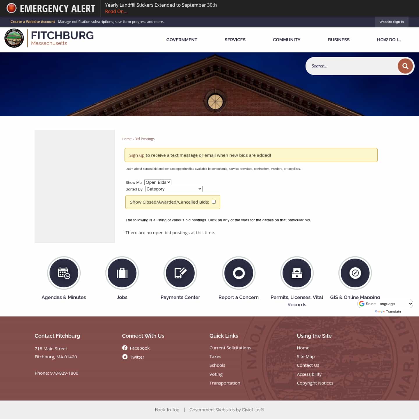The image size is (419, 420).
Task: Open the Transportation quick link
Action: tap(225, 383)
